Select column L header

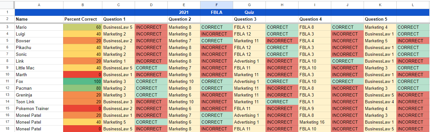413,5
